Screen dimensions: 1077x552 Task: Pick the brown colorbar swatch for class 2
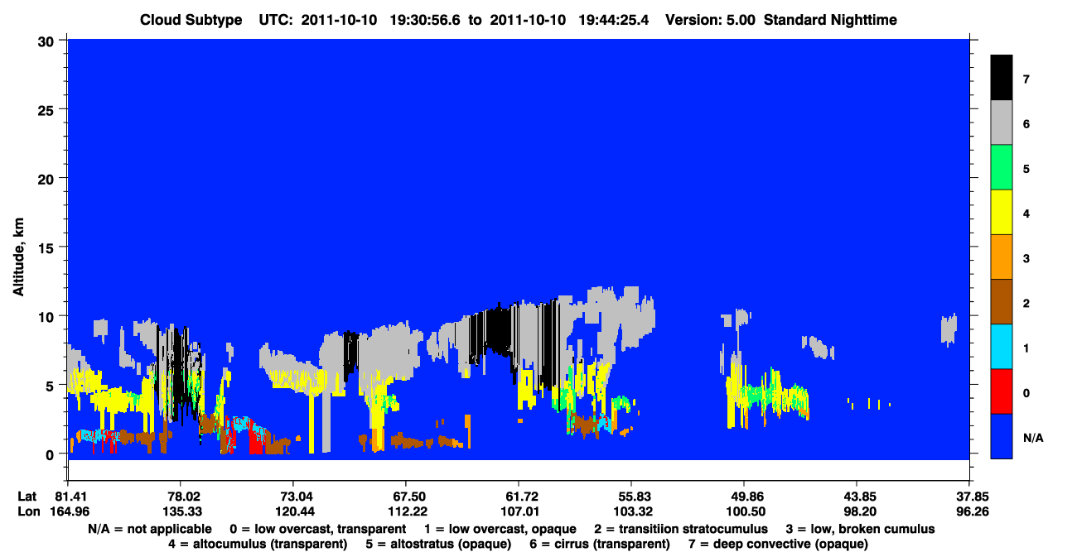pos(1001,301)
